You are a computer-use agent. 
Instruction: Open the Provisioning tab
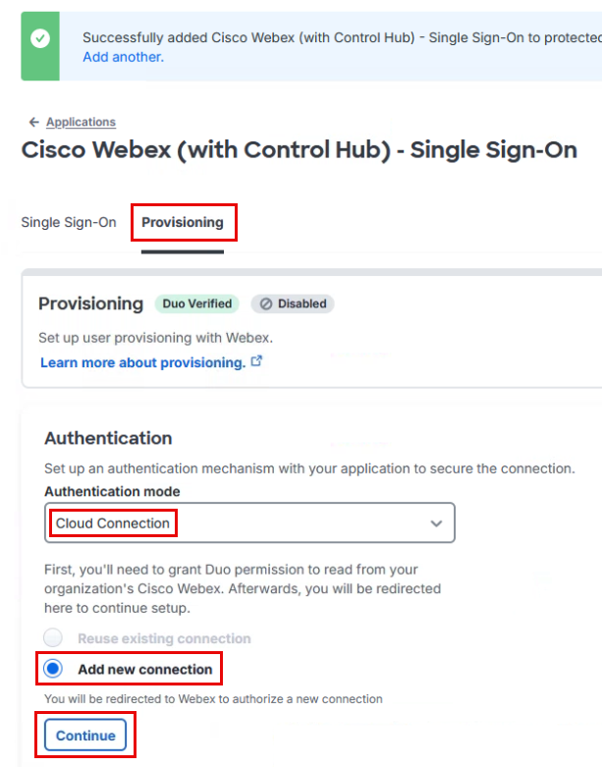pos(182,223)
